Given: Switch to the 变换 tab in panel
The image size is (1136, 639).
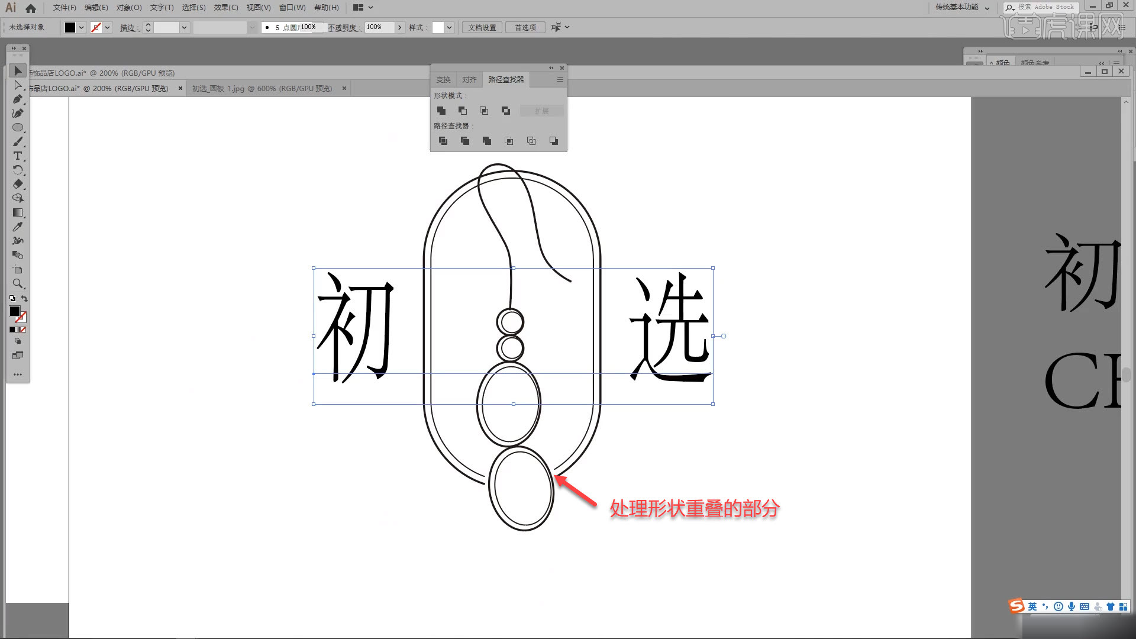Looking at the screenshot, I should (x=443, y=80).
